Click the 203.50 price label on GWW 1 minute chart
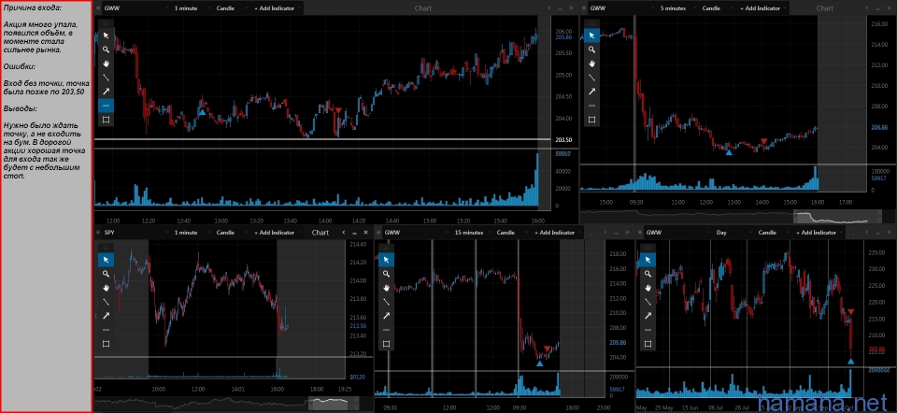This screenshot has height=413, width=897. 562,139
